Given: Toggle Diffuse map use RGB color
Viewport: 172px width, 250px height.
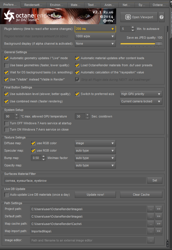Looking at the screenshot, I should click(33, 143).
